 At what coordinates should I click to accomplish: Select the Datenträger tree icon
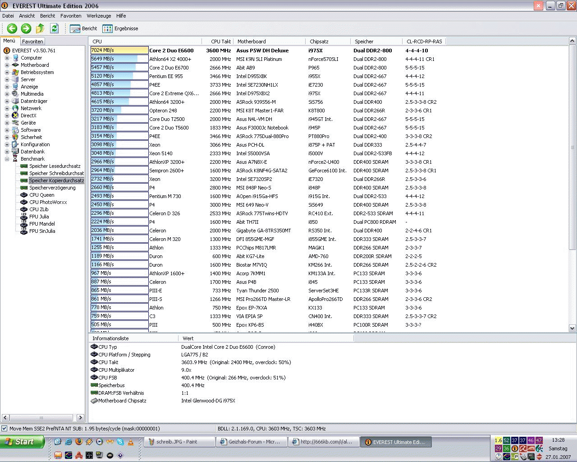pyautogui.click(x=15, y=101)
